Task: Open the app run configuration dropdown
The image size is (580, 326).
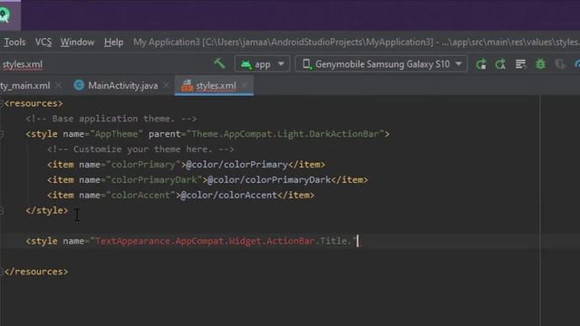Action: coord(262,64)
